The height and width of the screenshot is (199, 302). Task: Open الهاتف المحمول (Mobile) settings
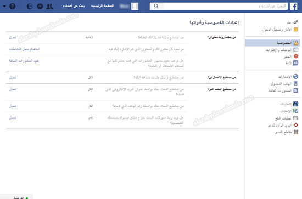pos(284,84)
